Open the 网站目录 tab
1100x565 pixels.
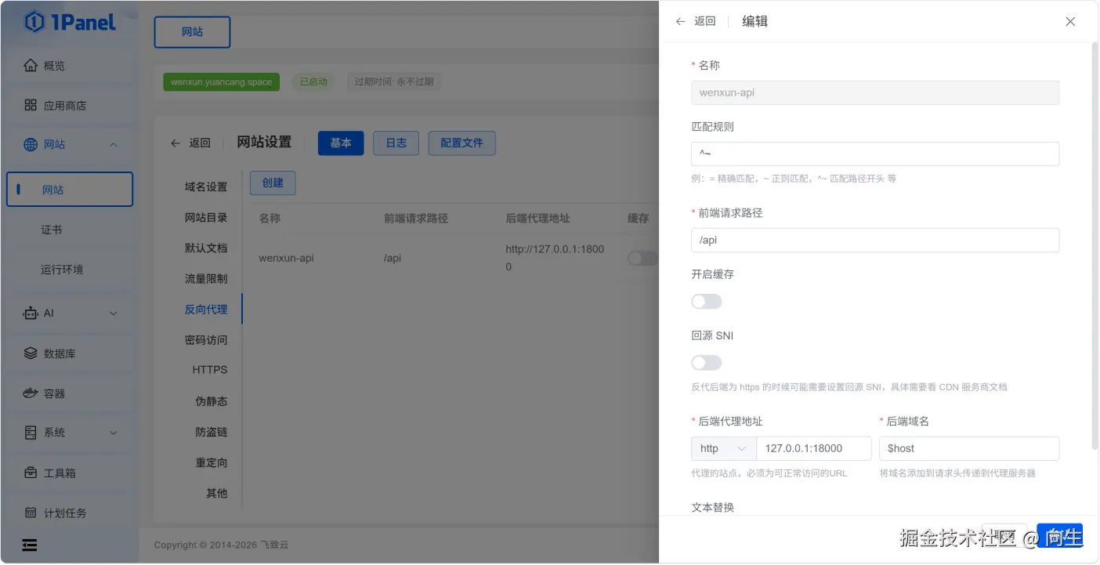206,217
